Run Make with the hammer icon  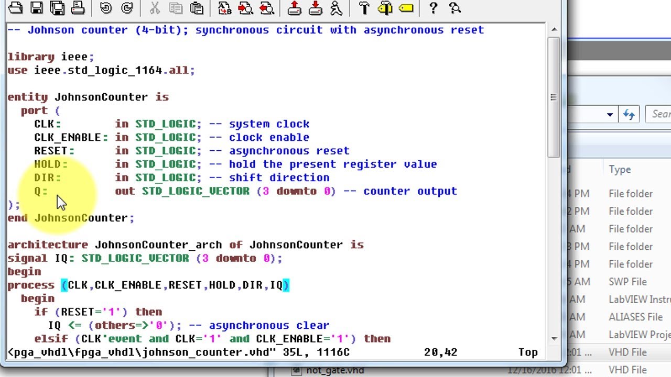pyautogui.click(x=364, y=8)
